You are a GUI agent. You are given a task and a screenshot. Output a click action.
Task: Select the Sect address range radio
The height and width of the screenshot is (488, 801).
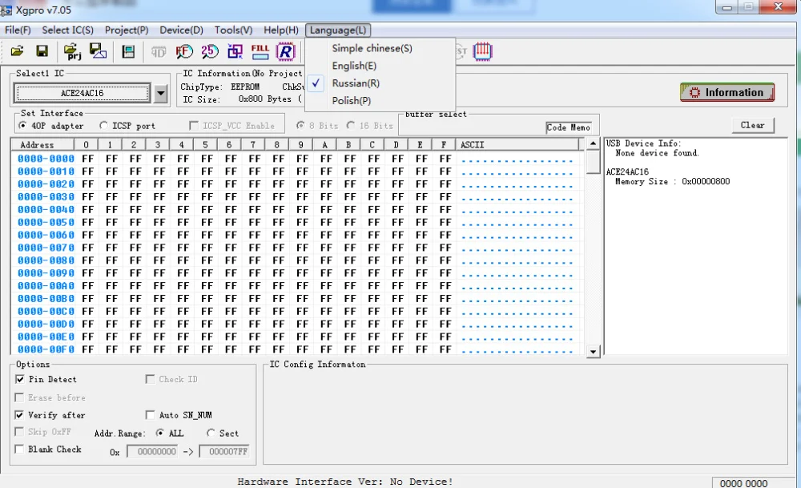point(211,433)
